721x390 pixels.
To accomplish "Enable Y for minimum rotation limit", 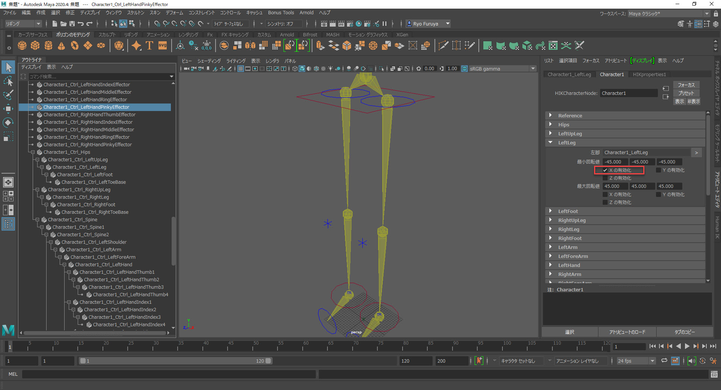I will (658, 170).
